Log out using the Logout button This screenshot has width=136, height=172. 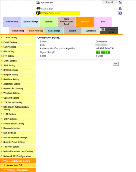click(x=109, y=2)
